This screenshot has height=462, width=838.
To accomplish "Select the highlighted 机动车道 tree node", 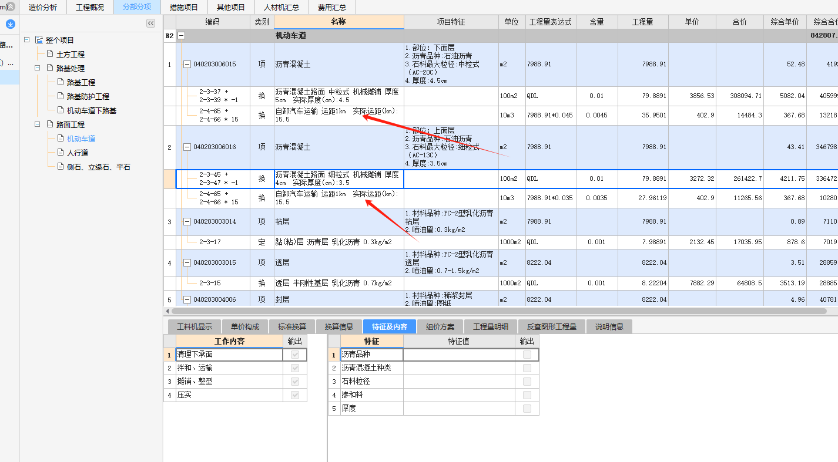I will [x=81, y=139].
